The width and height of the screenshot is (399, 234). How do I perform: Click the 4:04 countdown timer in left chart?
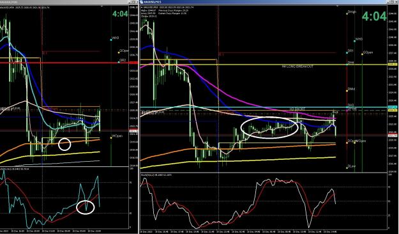(x=120, y=14)
